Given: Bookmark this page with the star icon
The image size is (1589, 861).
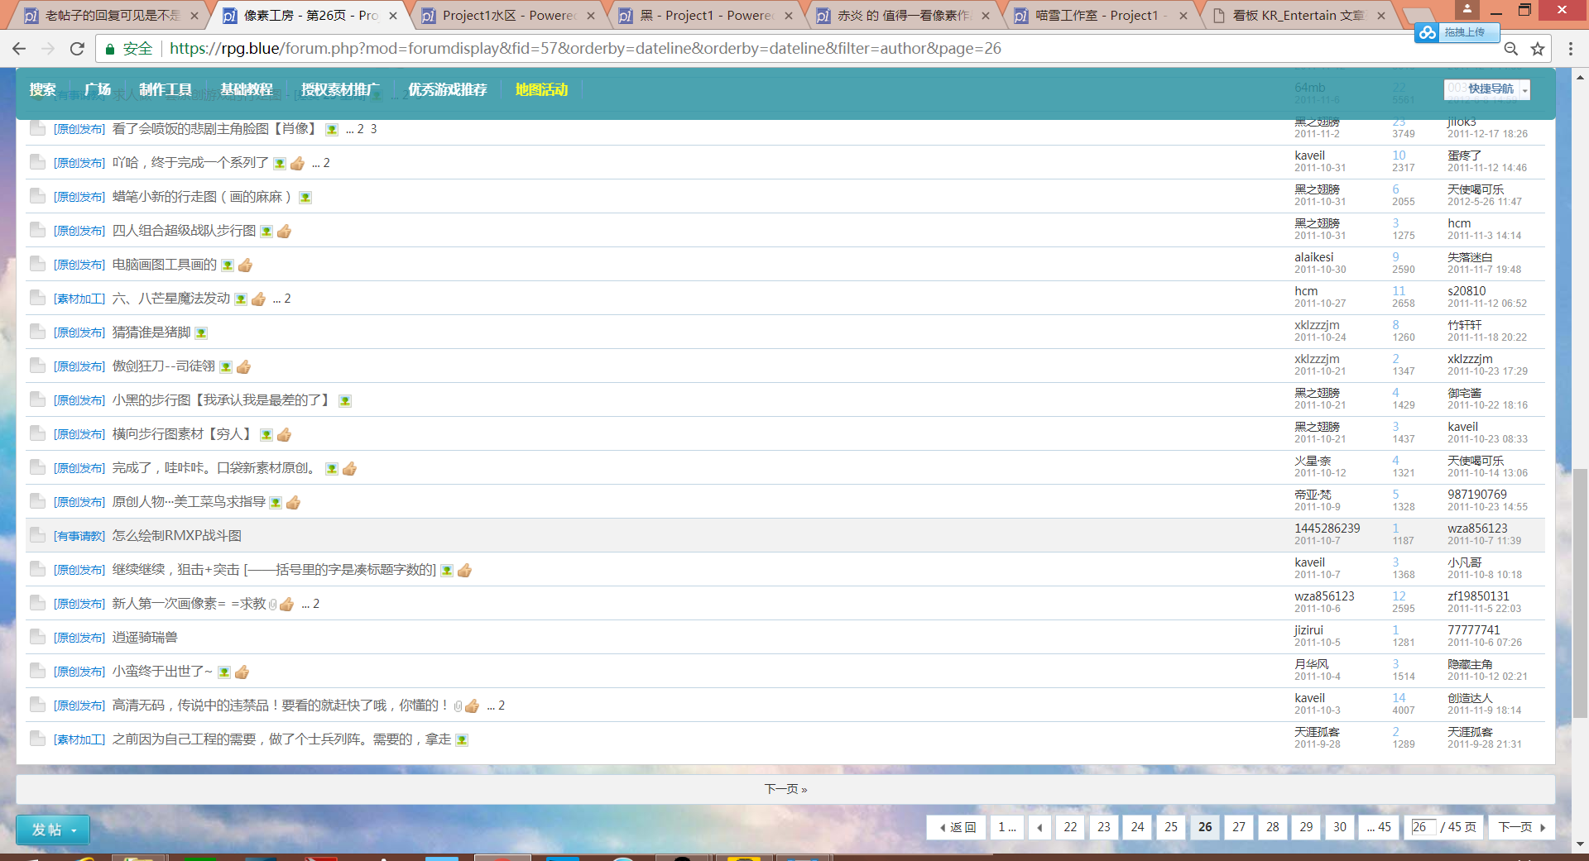Looking at the screenshot, I should pyautogui.click(x=1538, y=49).
